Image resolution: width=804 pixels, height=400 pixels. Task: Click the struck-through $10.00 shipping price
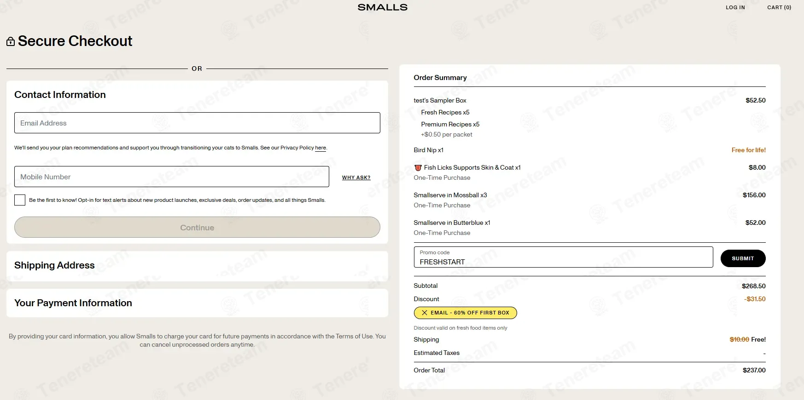coord(740,339)
